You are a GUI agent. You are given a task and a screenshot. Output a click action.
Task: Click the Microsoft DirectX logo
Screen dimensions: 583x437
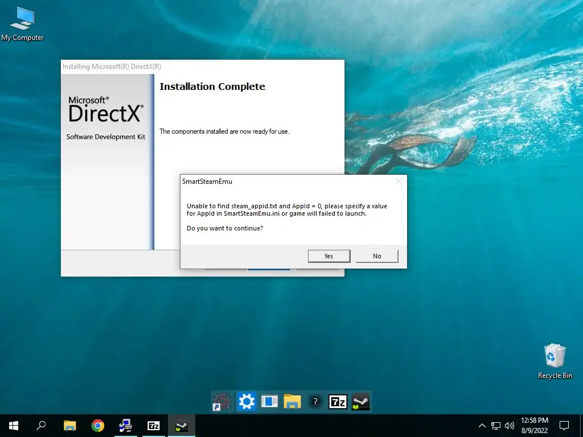pos(105,109)
